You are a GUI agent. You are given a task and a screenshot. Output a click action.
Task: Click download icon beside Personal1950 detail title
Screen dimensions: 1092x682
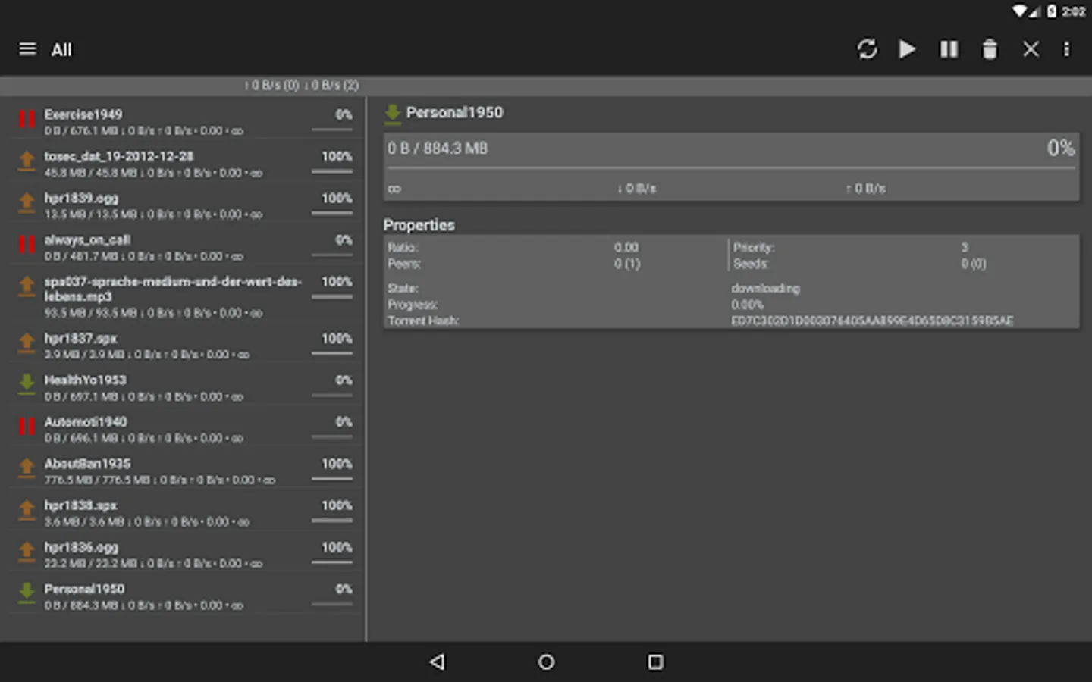click(x=392, y=114)
